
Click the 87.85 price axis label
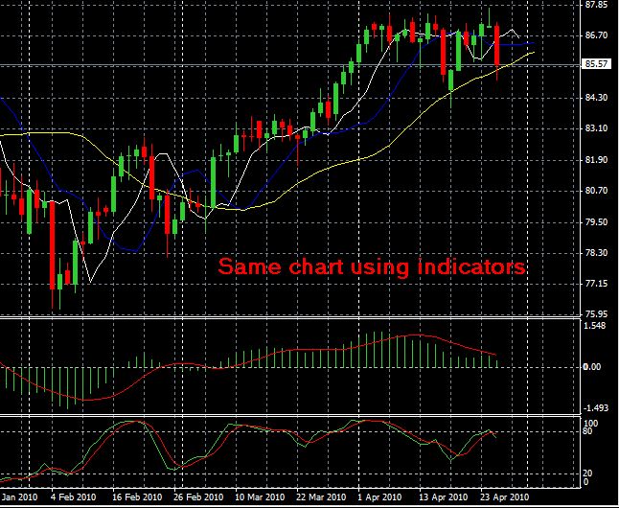(x=596, y=5)
